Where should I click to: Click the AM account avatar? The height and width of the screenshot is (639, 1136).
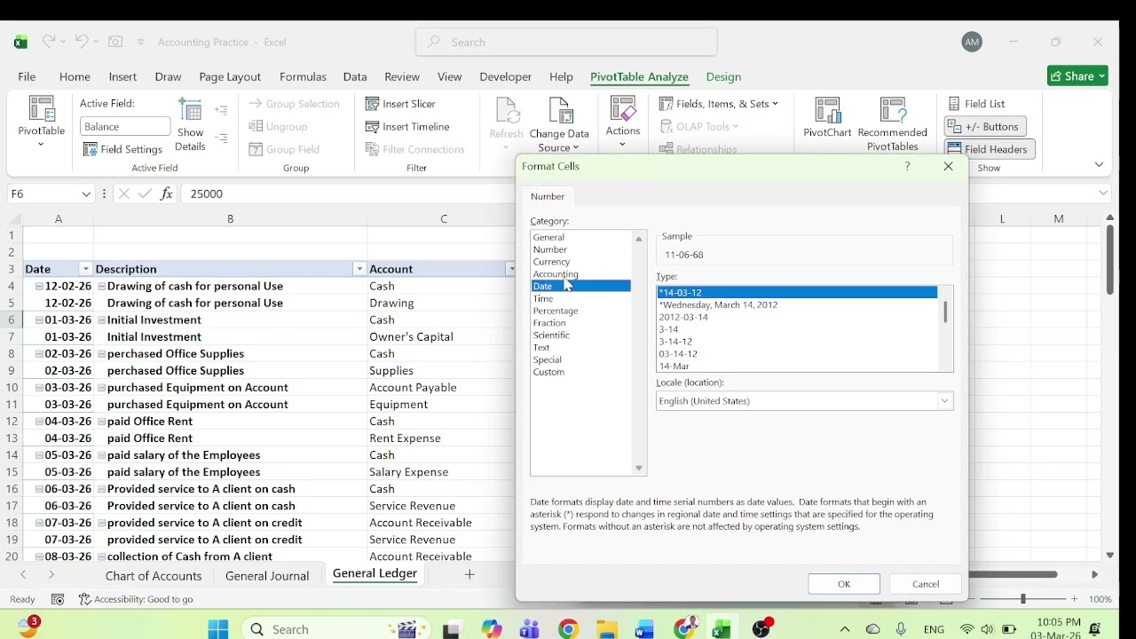point(972,42)
